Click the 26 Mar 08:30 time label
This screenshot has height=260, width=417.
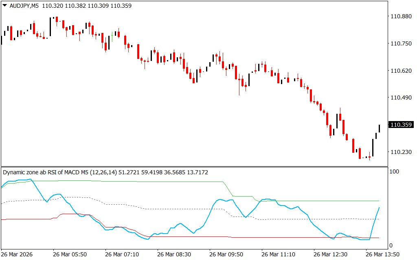pyautogui.click(x=174, y=254)
